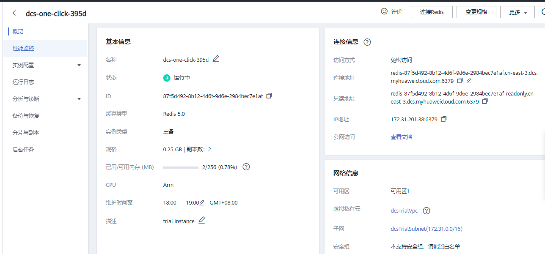Open the dcsTrialVpc link
This screenshot has width=545, height=254.
tap(404, 210)
